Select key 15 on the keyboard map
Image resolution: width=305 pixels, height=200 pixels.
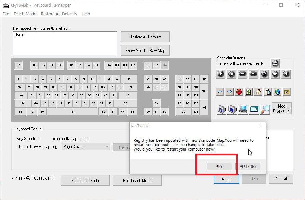pos(129,79)
